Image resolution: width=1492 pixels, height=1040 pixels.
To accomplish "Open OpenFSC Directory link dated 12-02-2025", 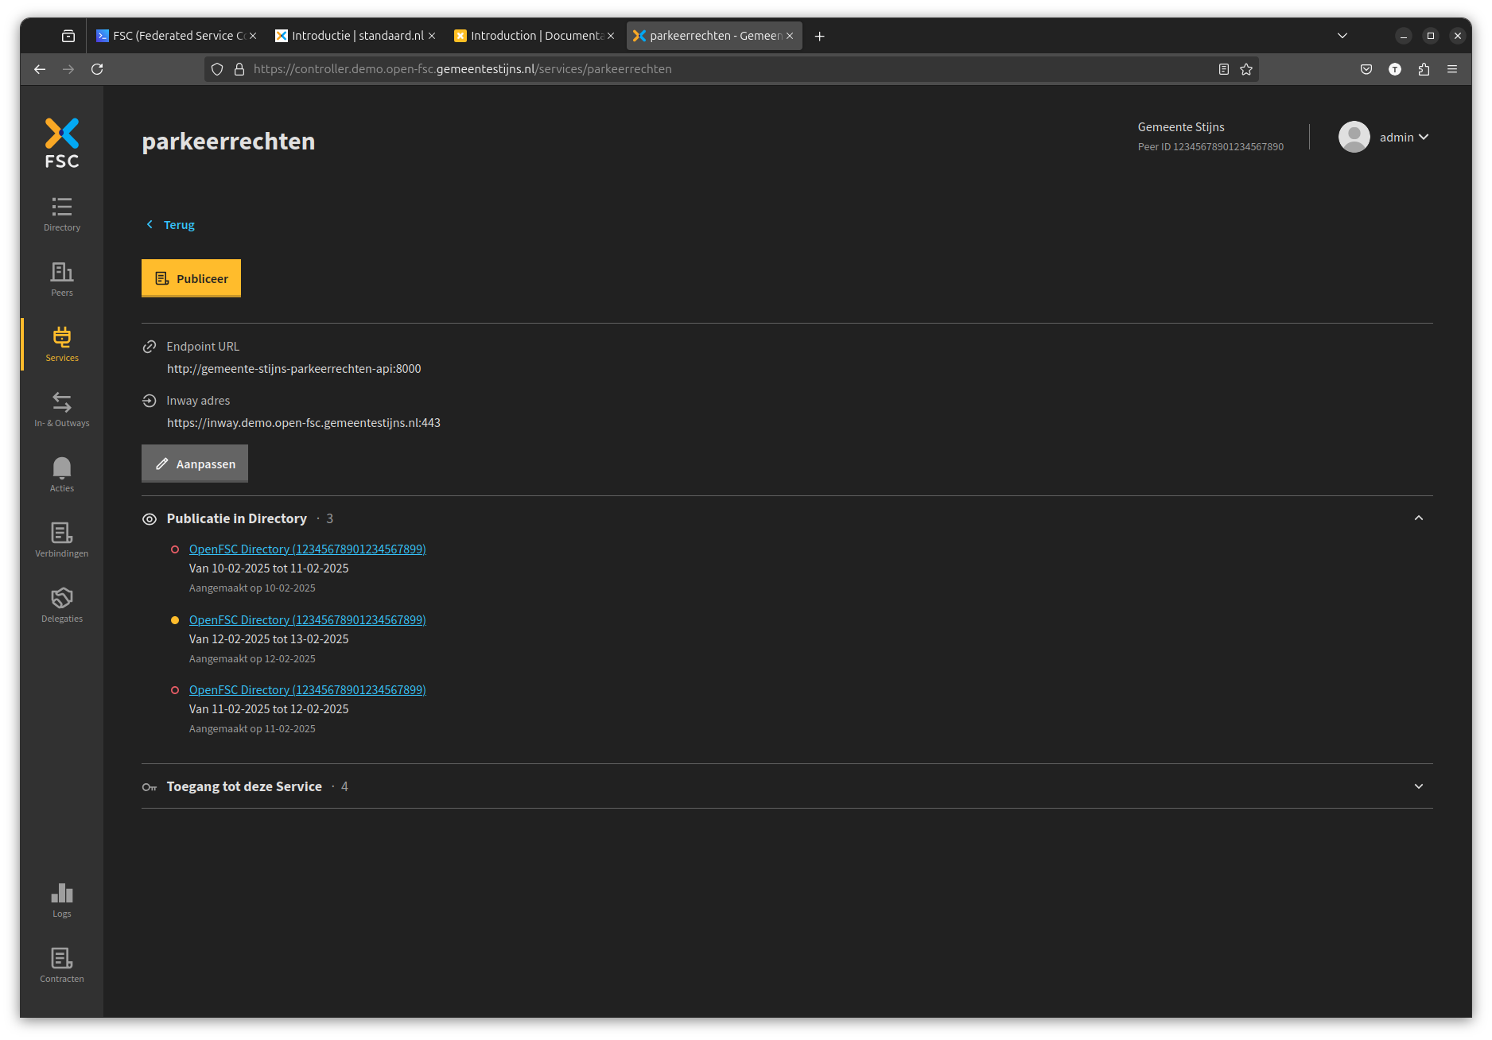I will 307,619.
